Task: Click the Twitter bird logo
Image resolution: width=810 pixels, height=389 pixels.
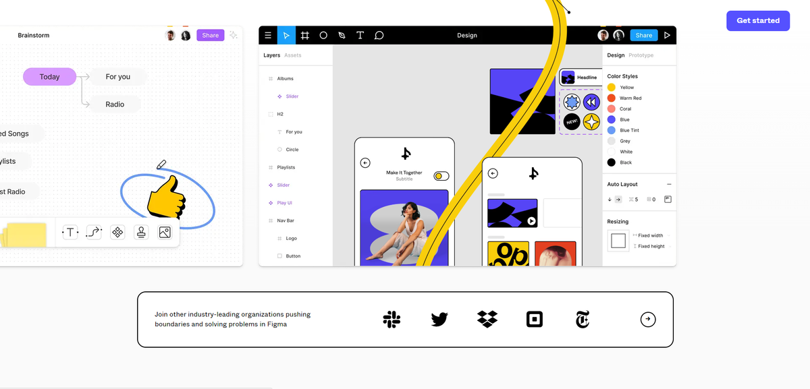Action: 439,320
